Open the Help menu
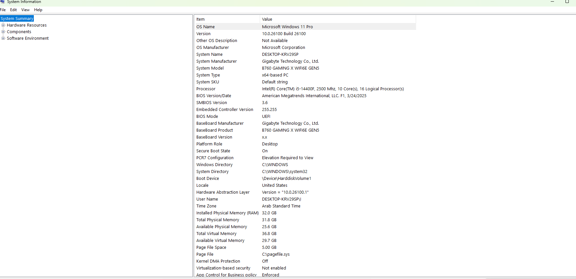 38,10
